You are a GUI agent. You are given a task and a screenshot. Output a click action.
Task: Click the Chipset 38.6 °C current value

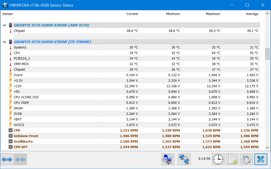click(x=132, y=31)
